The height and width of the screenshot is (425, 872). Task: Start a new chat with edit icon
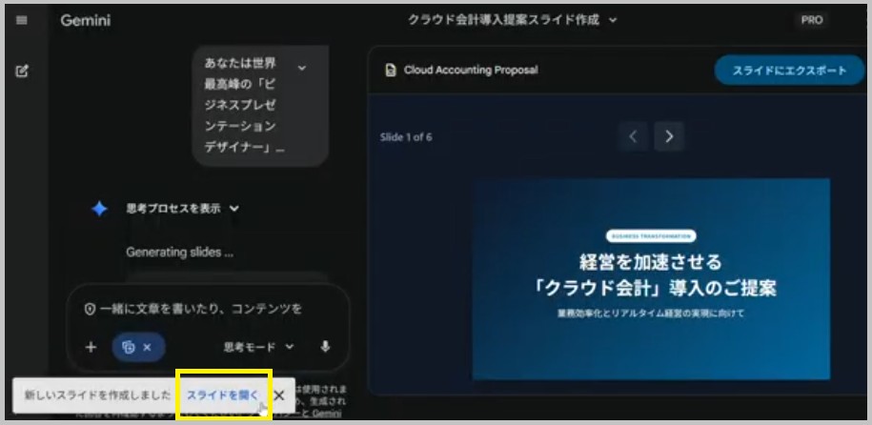(22, 71)
